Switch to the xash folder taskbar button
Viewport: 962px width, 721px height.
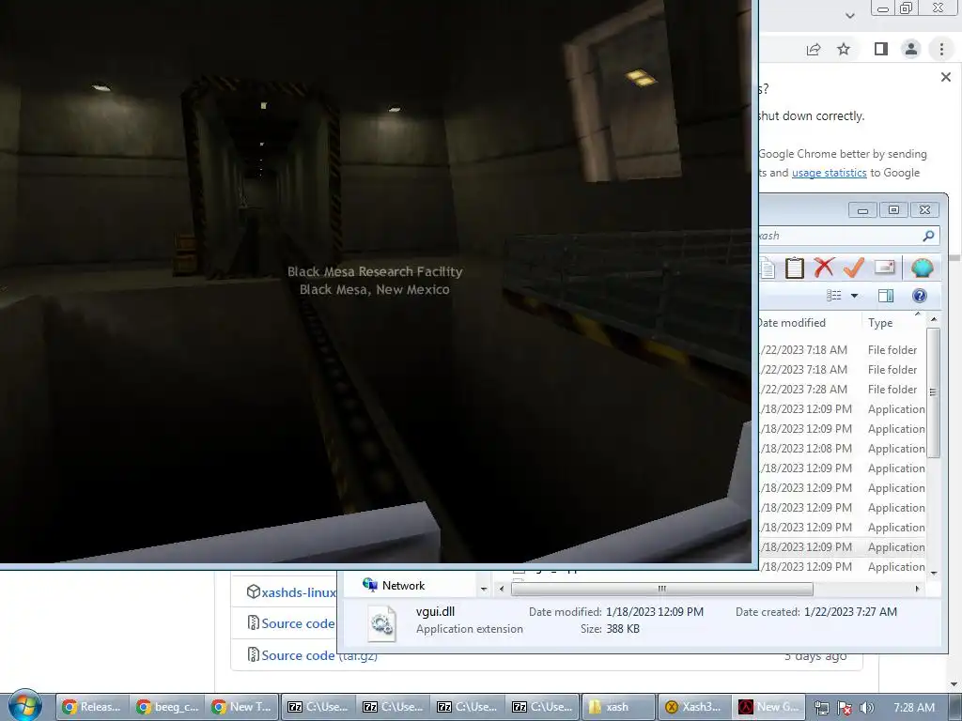click(x=618, y=707)
